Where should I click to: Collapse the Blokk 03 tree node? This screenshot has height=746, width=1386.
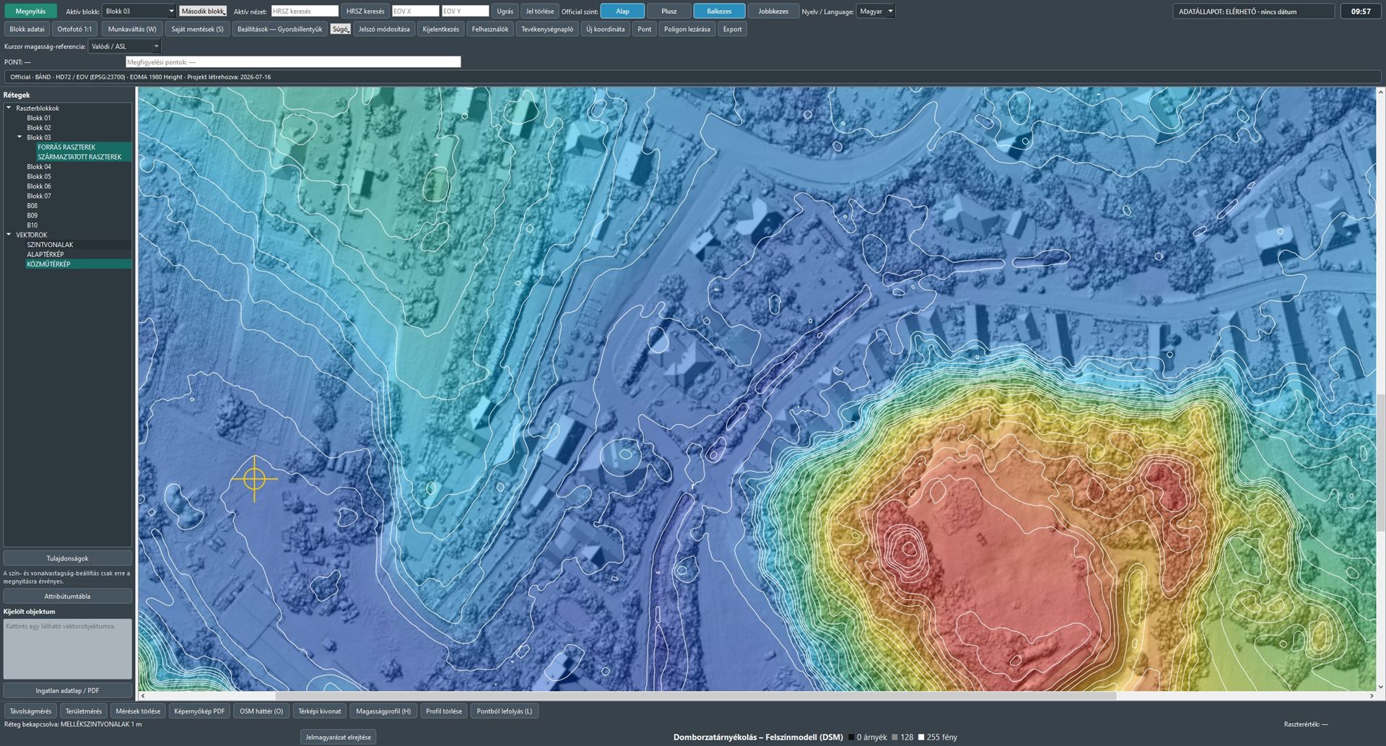coord(19,137)
